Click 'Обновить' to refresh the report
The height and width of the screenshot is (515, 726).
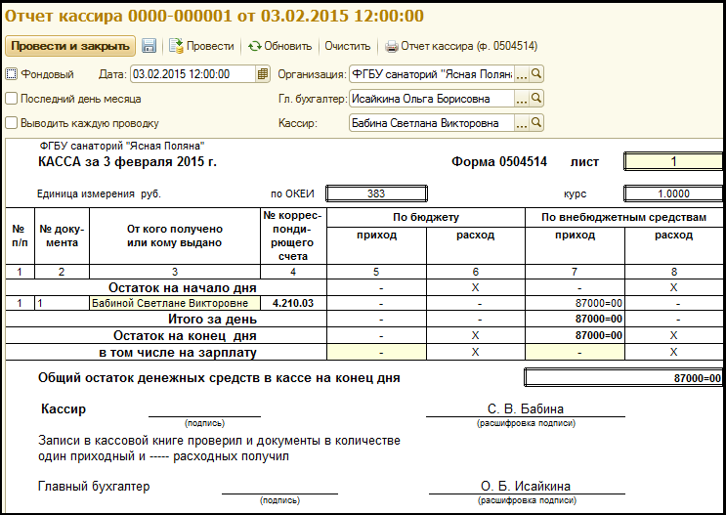click(280, 46)
